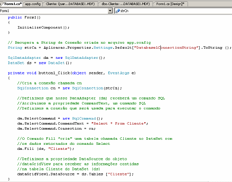Click the Form1 text in types combo box
The image size is (232, 182).
[5, 11]
